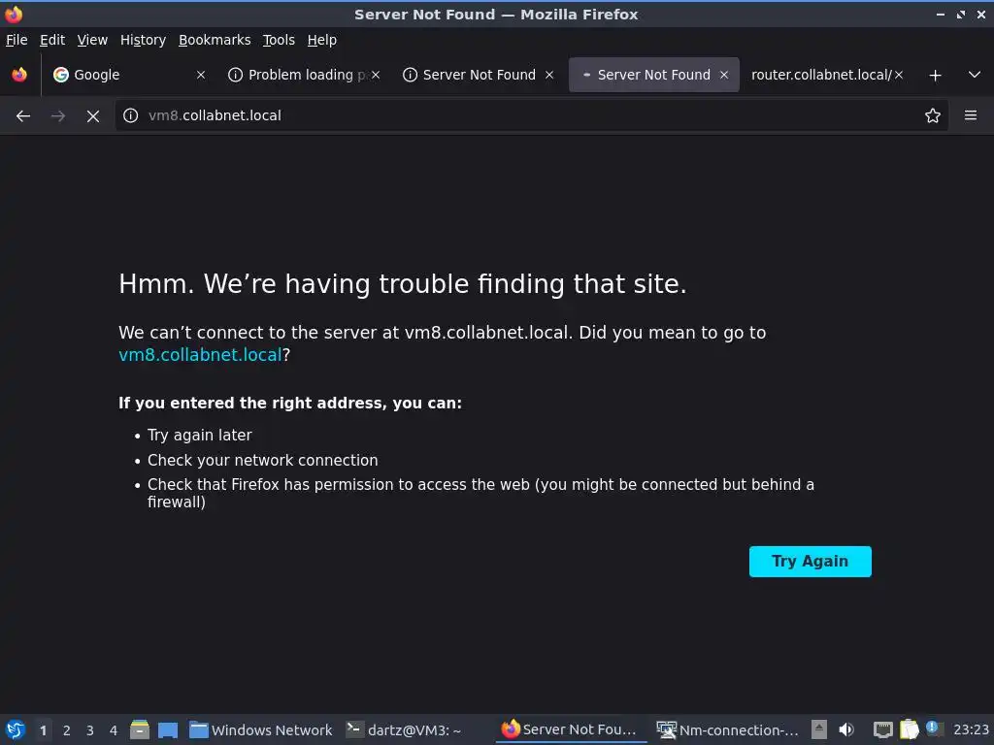Screen dimensions: 994x745
Task: Bookmark this page with star icon
Action: [933, 115]
